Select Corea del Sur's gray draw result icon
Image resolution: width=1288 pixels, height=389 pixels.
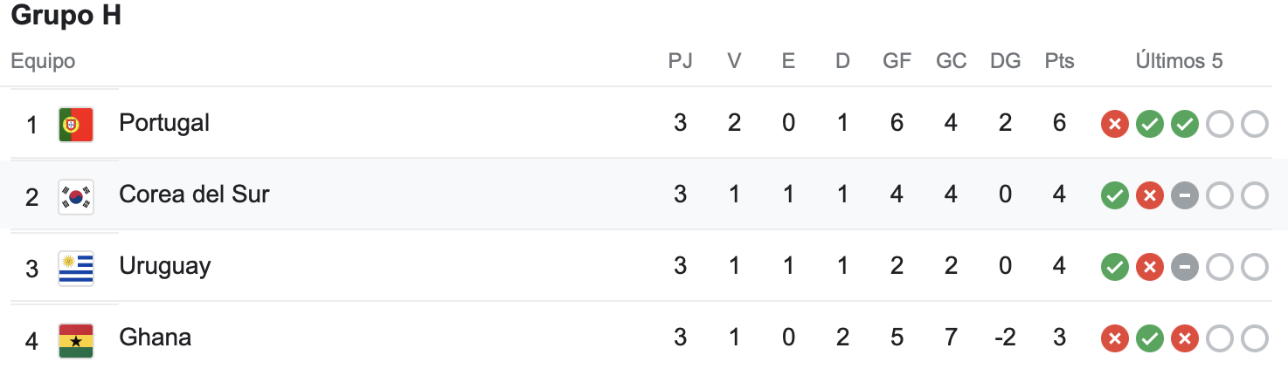point(1184,196)
